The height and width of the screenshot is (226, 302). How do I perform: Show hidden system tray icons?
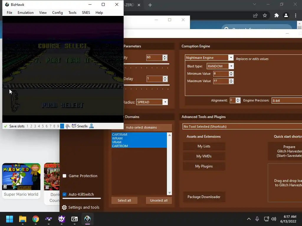(249, 219)
